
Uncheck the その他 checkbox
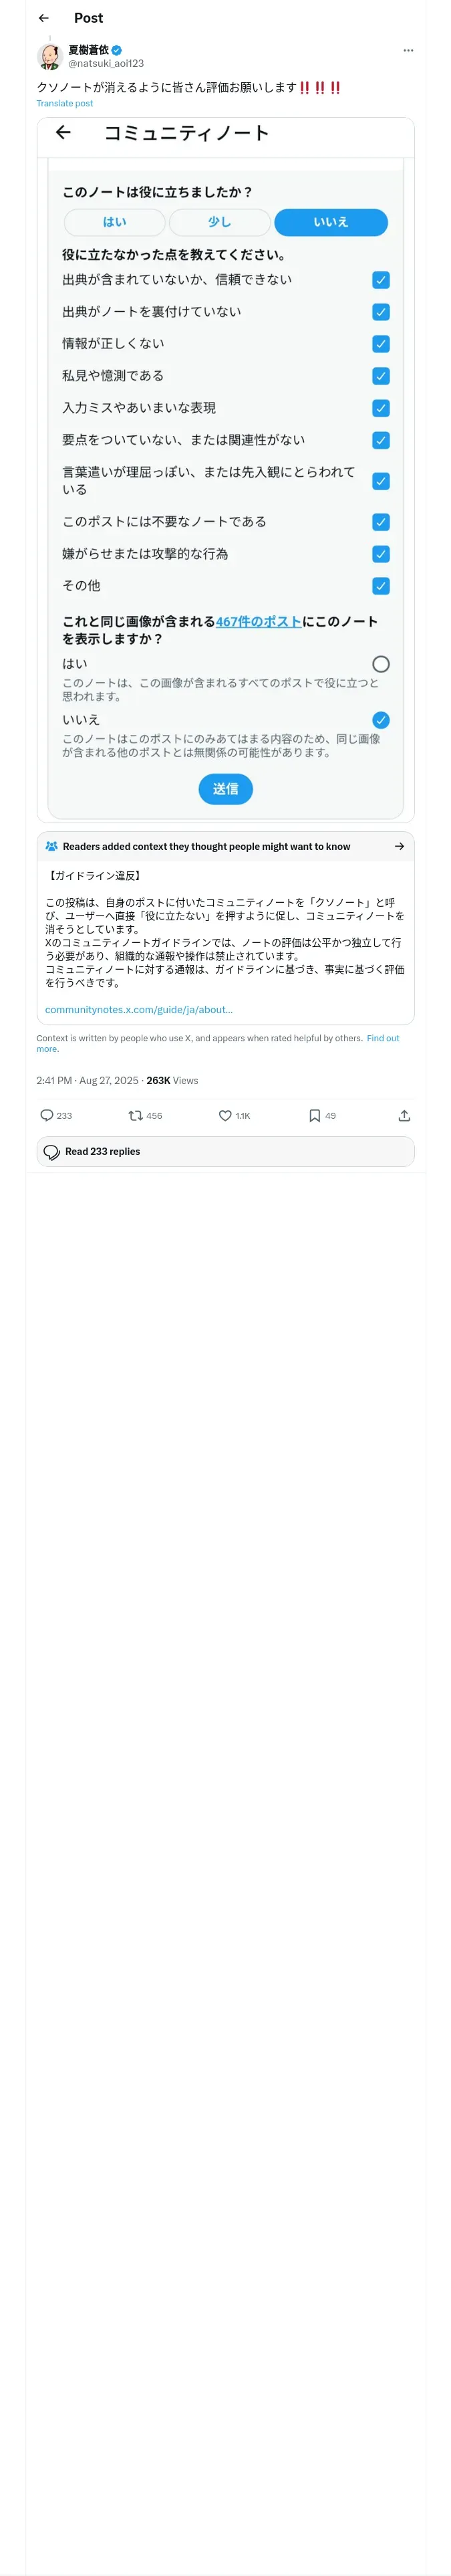click(x=380, y=586)
